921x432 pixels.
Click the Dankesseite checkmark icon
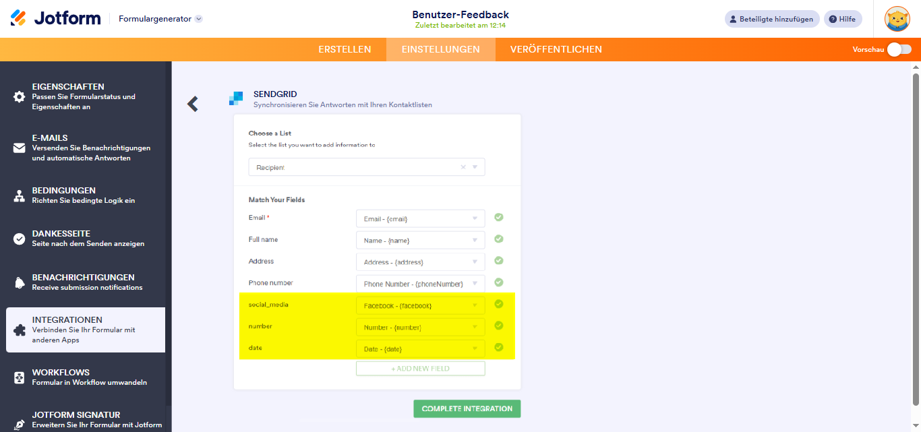pos(20,239)
